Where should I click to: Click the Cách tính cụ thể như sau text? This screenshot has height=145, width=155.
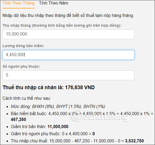pos(27,98)
